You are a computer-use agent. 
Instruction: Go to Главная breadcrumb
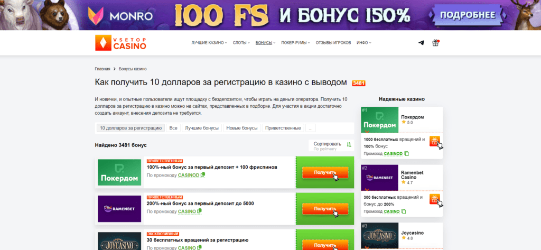(x=102, y=69)
